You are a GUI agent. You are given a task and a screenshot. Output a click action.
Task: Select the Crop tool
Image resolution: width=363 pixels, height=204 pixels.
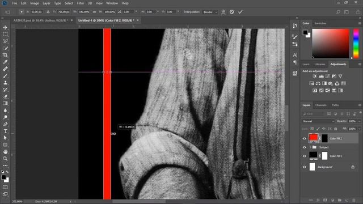(5, 55)
